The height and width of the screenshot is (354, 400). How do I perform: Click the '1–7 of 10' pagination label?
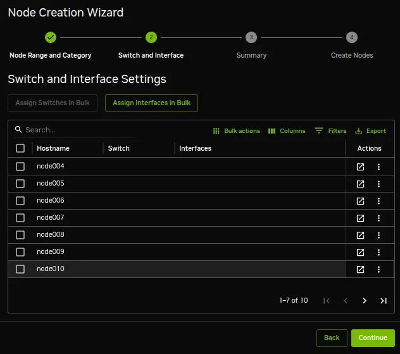(294, 300)
